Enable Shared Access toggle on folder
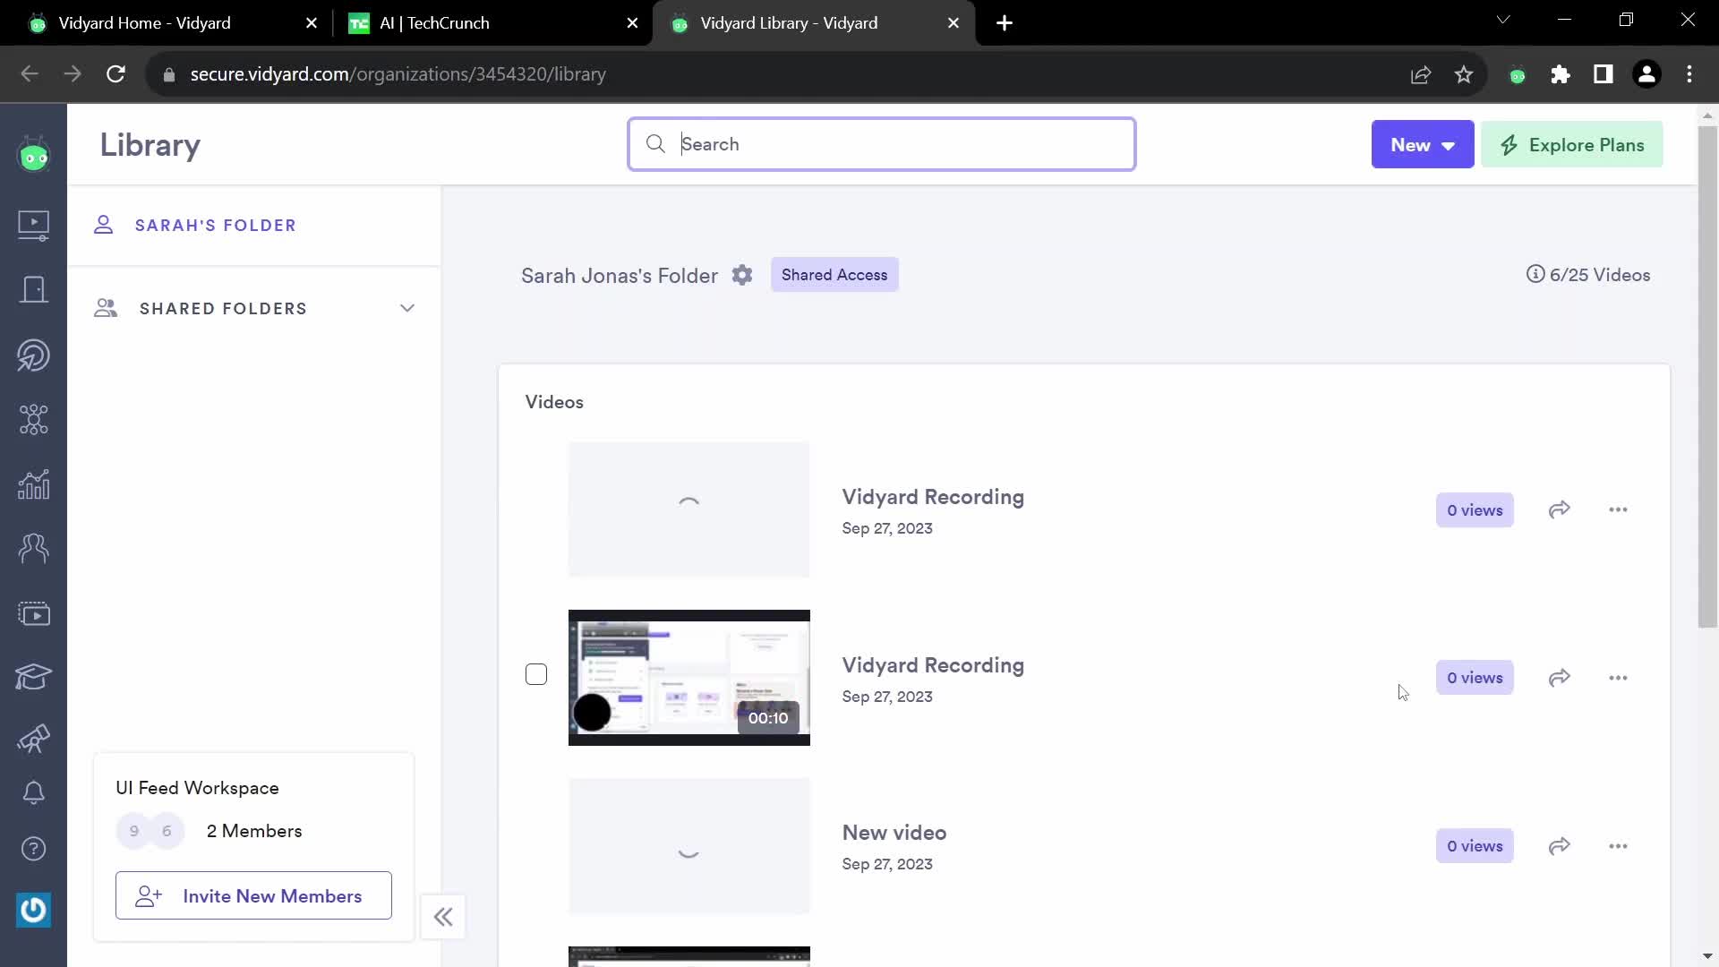Screen dimensions: 1719x967 tap(834, 275)
